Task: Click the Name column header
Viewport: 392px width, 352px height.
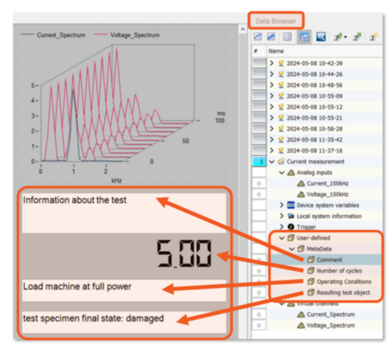Action: [276, 51]
